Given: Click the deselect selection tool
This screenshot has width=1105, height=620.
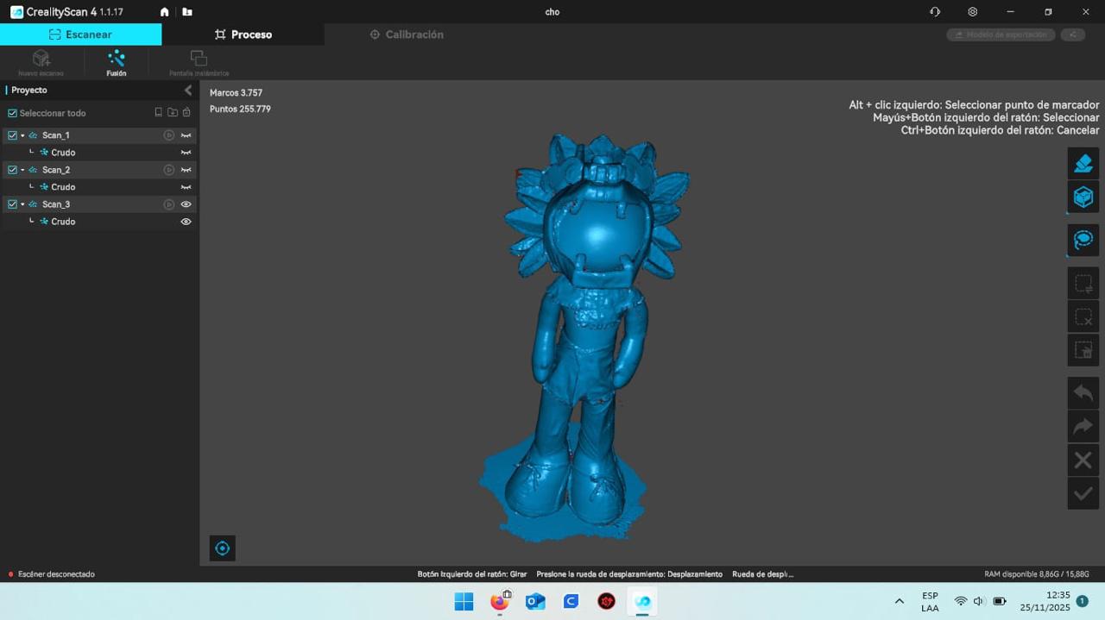Looking at the screenshot, I should [x=1083, y=316].
